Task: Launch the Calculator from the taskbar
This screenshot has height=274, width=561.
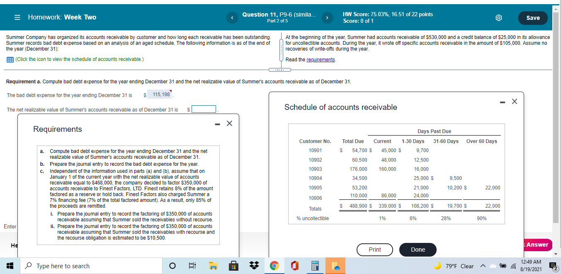Action: coord(315,266)
